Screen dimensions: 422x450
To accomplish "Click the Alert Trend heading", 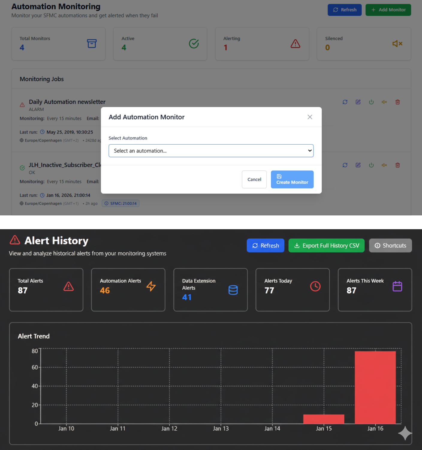I will [34, 336].
